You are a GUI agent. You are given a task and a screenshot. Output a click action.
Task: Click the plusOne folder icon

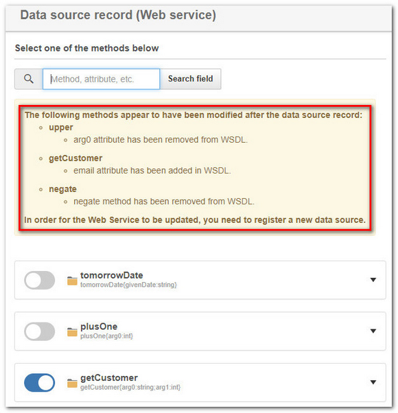[72, 332]
